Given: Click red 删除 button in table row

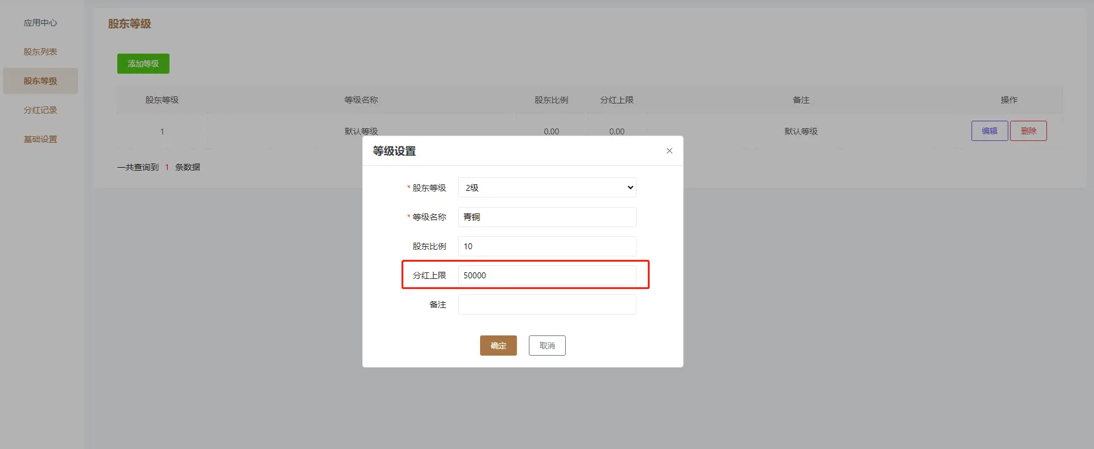Looking at the screenshot, I should tap(1028, 131).
